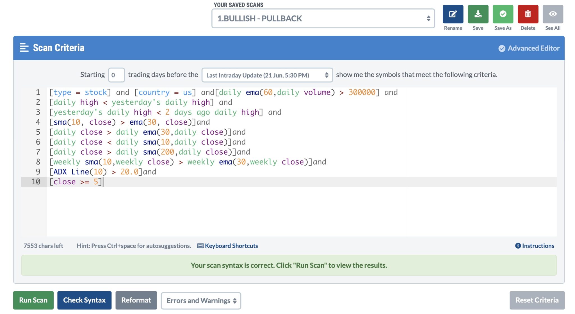The image size is (575, 314).
Task: Open the Keyboard Shortcuts link
Action: coord(231,246)
